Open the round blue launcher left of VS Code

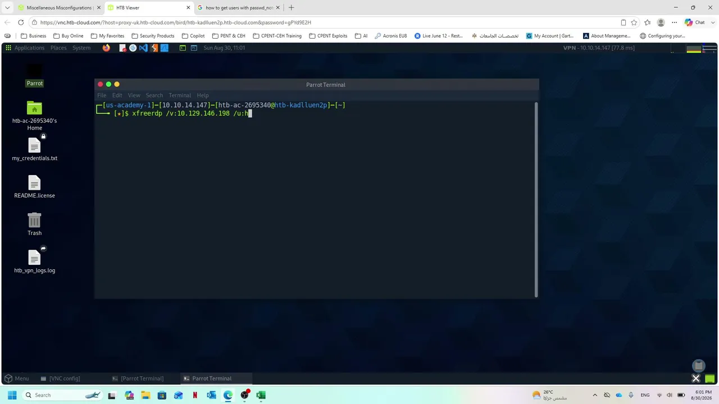click(133, 48)
